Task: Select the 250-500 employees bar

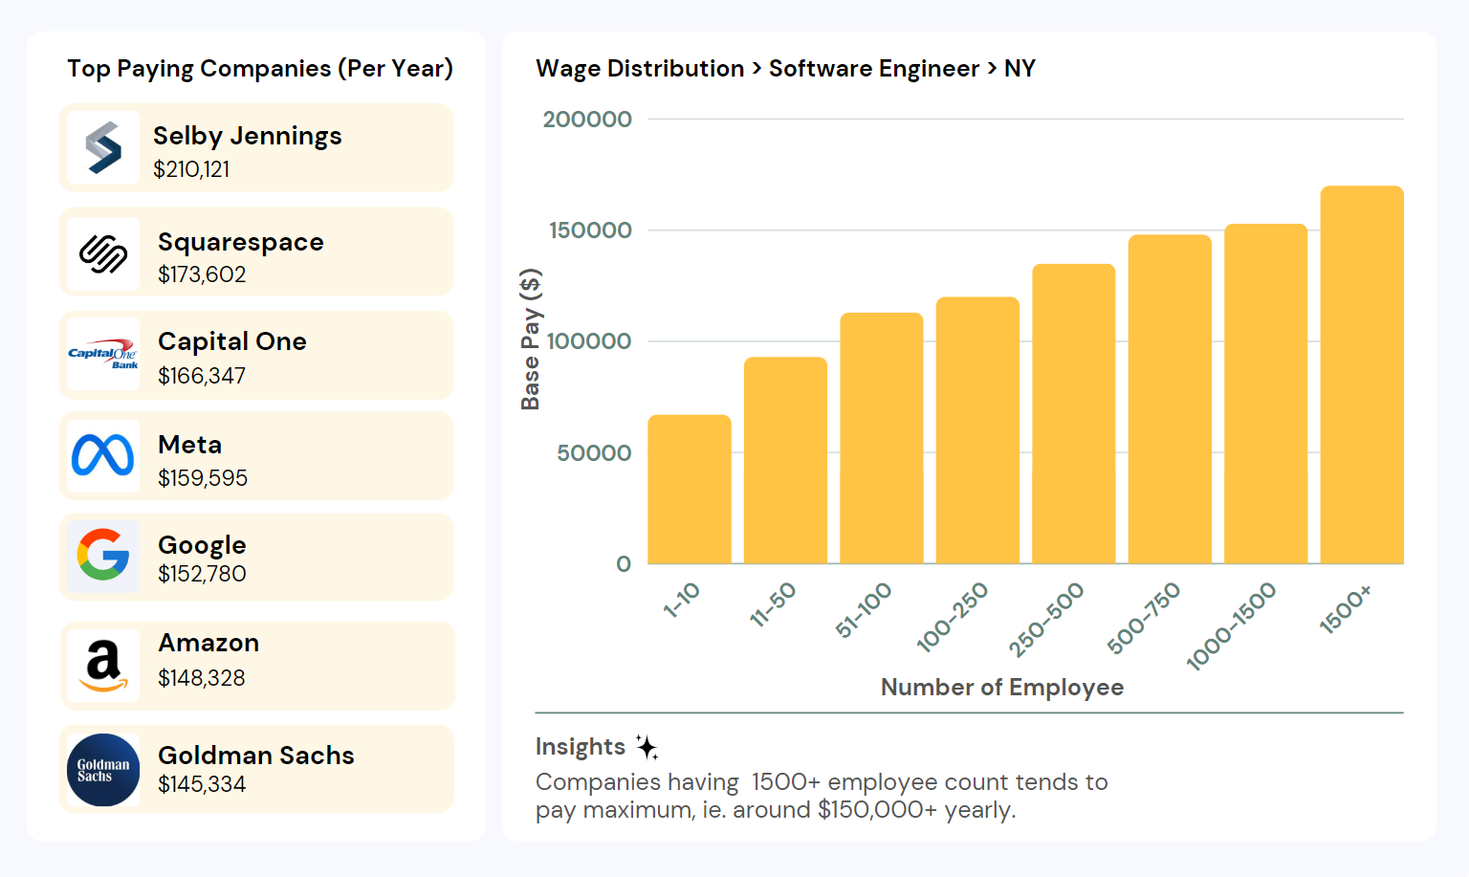Action: (1073, 414)
